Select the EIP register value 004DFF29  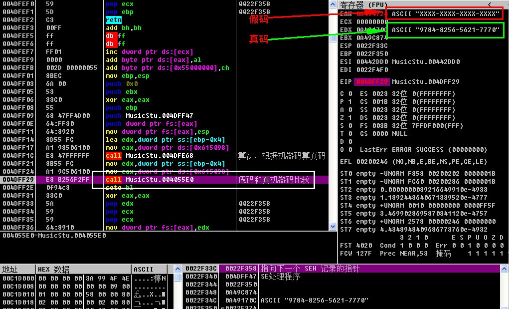[x=372, y=81]
